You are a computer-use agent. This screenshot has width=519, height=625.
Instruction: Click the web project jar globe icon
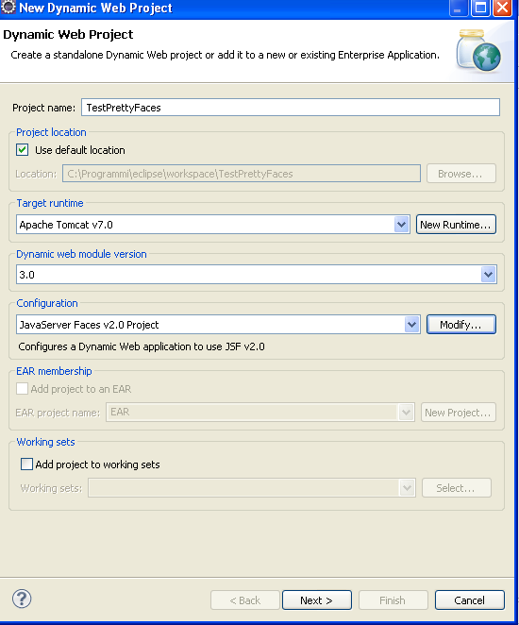478,51
